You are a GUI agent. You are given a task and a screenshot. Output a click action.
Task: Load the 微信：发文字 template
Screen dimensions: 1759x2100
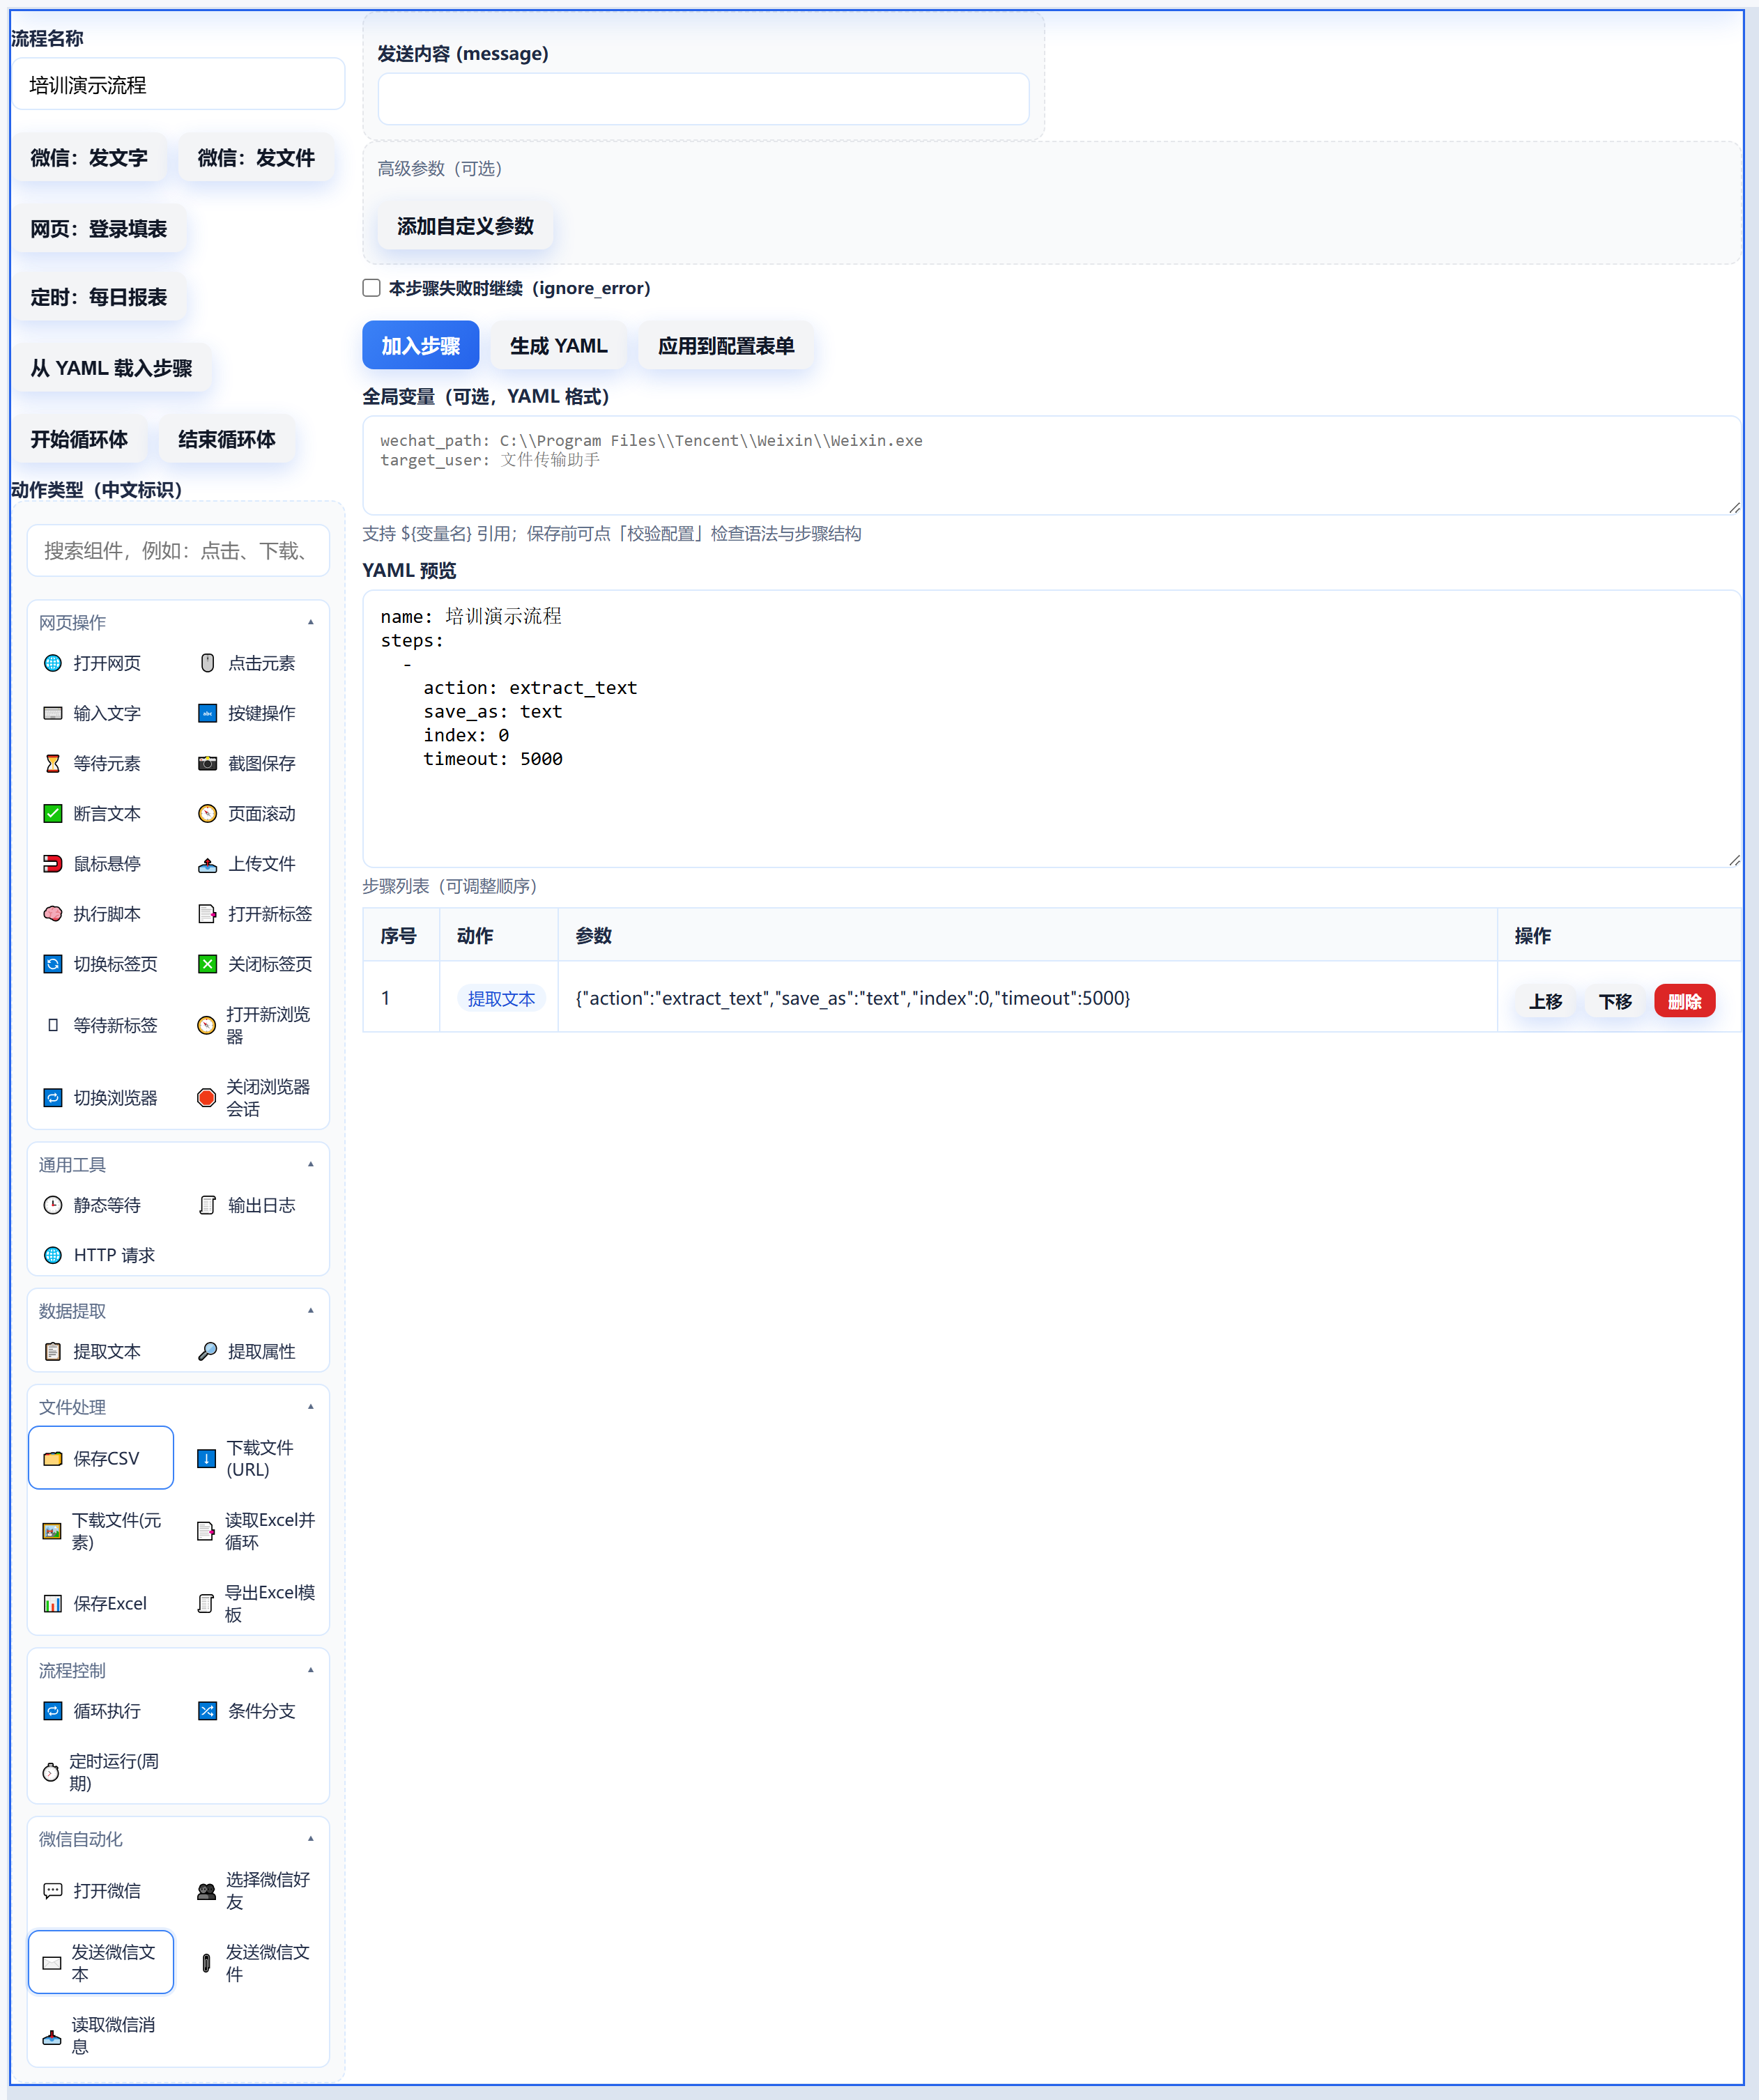(89, 157)
